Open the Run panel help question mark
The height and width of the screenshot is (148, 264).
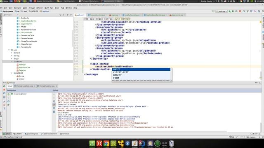[4, 109]
